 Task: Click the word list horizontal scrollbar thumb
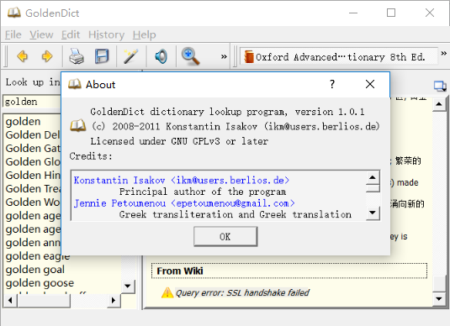tap(44, 301)
